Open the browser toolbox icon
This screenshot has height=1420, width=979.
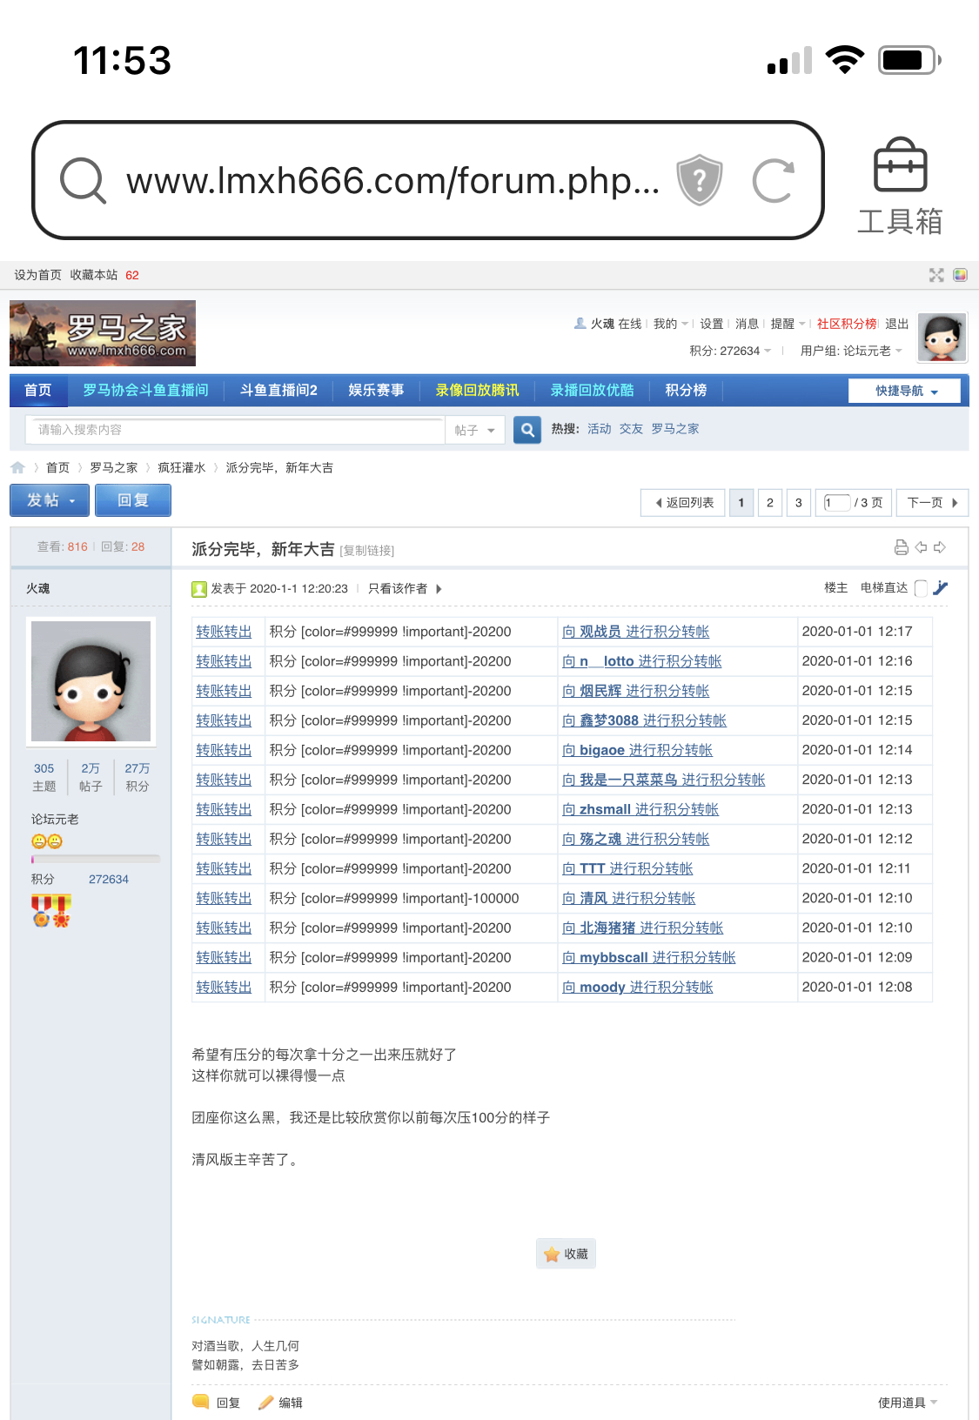tap(900, 185)
